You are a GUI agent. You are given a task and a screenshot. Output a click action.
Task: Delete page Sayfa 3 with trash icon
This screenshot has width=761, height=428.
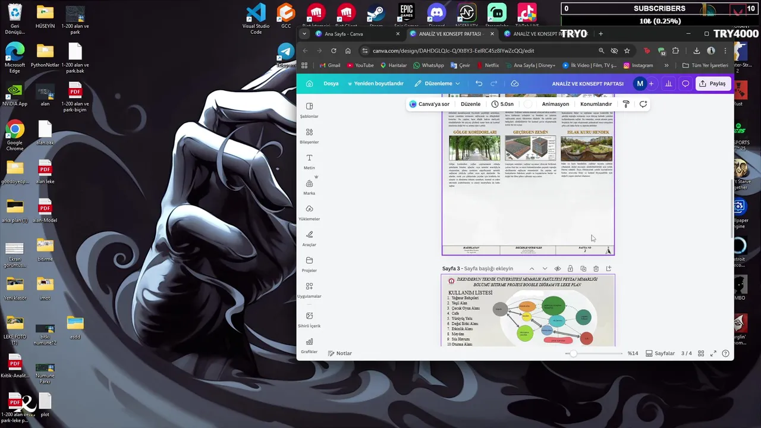(x=596, y=269)
